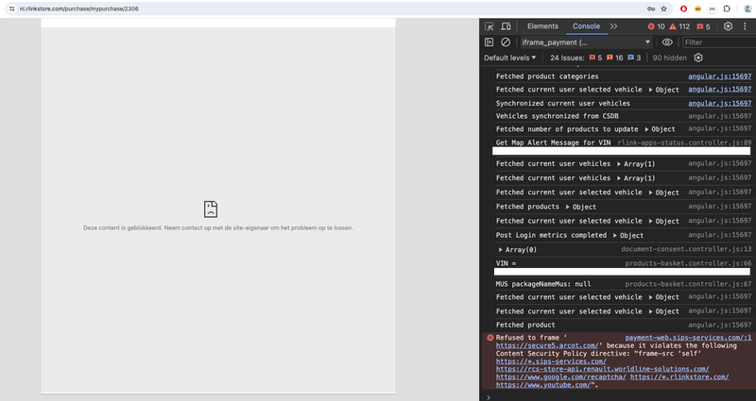Select 'Vehicles synchronized from CSDB' log text
The image size is (756, 401).
(557, 116)
